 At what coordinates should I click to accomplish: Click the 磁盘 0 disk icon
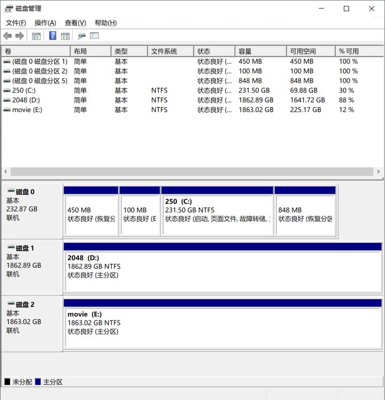point(11,190)
